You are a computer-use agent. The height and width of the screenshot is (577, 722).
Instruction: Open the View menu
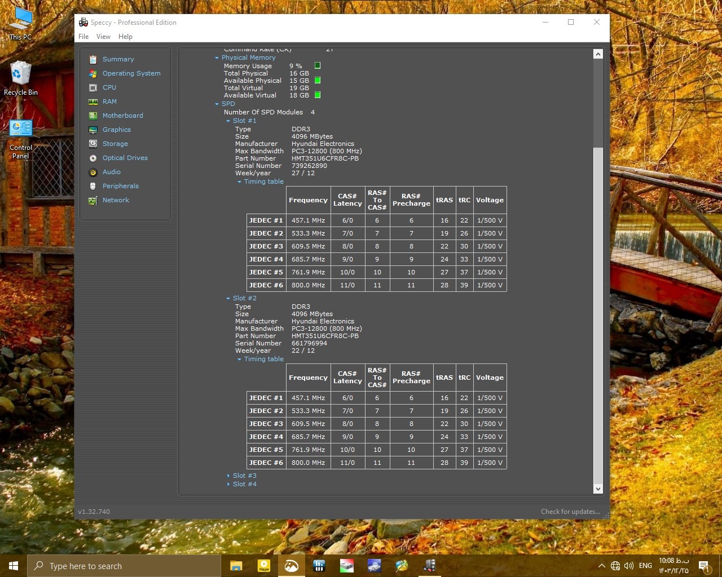(103, 37)
